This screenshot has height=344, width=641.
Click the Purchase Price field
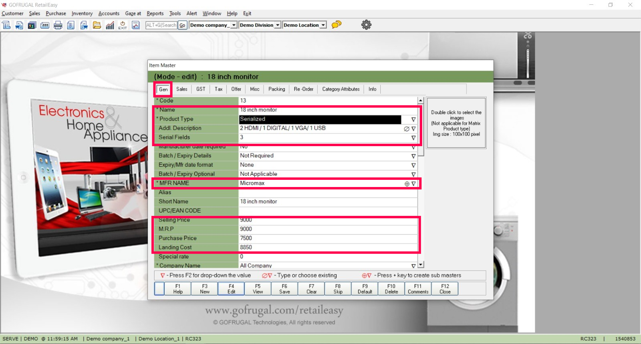pyautogui.click(x=328, y=238)
